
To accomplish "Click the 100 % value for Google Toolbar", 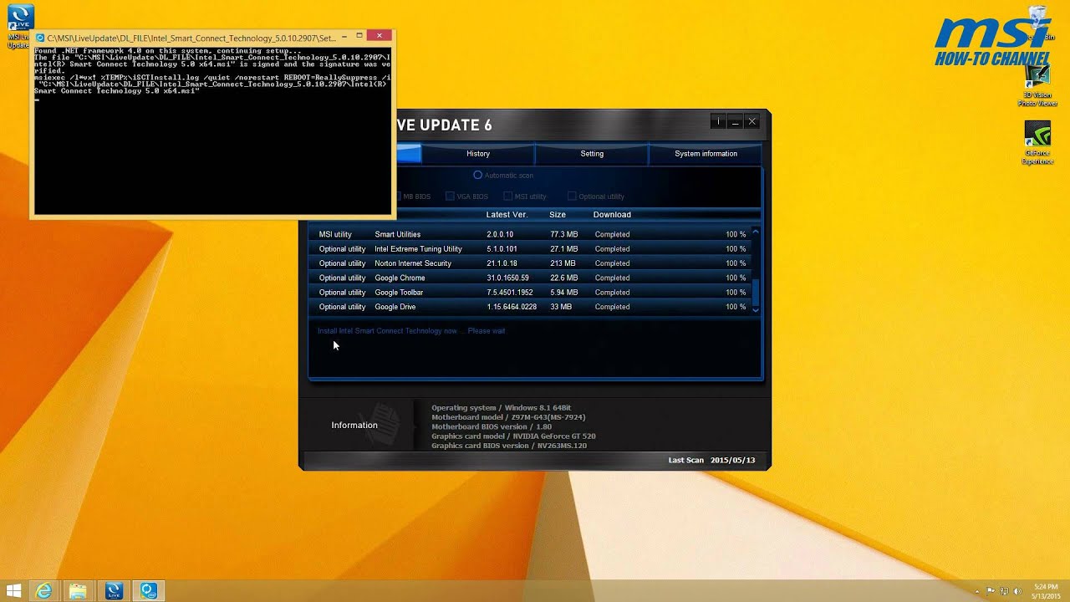I will 736,293.
